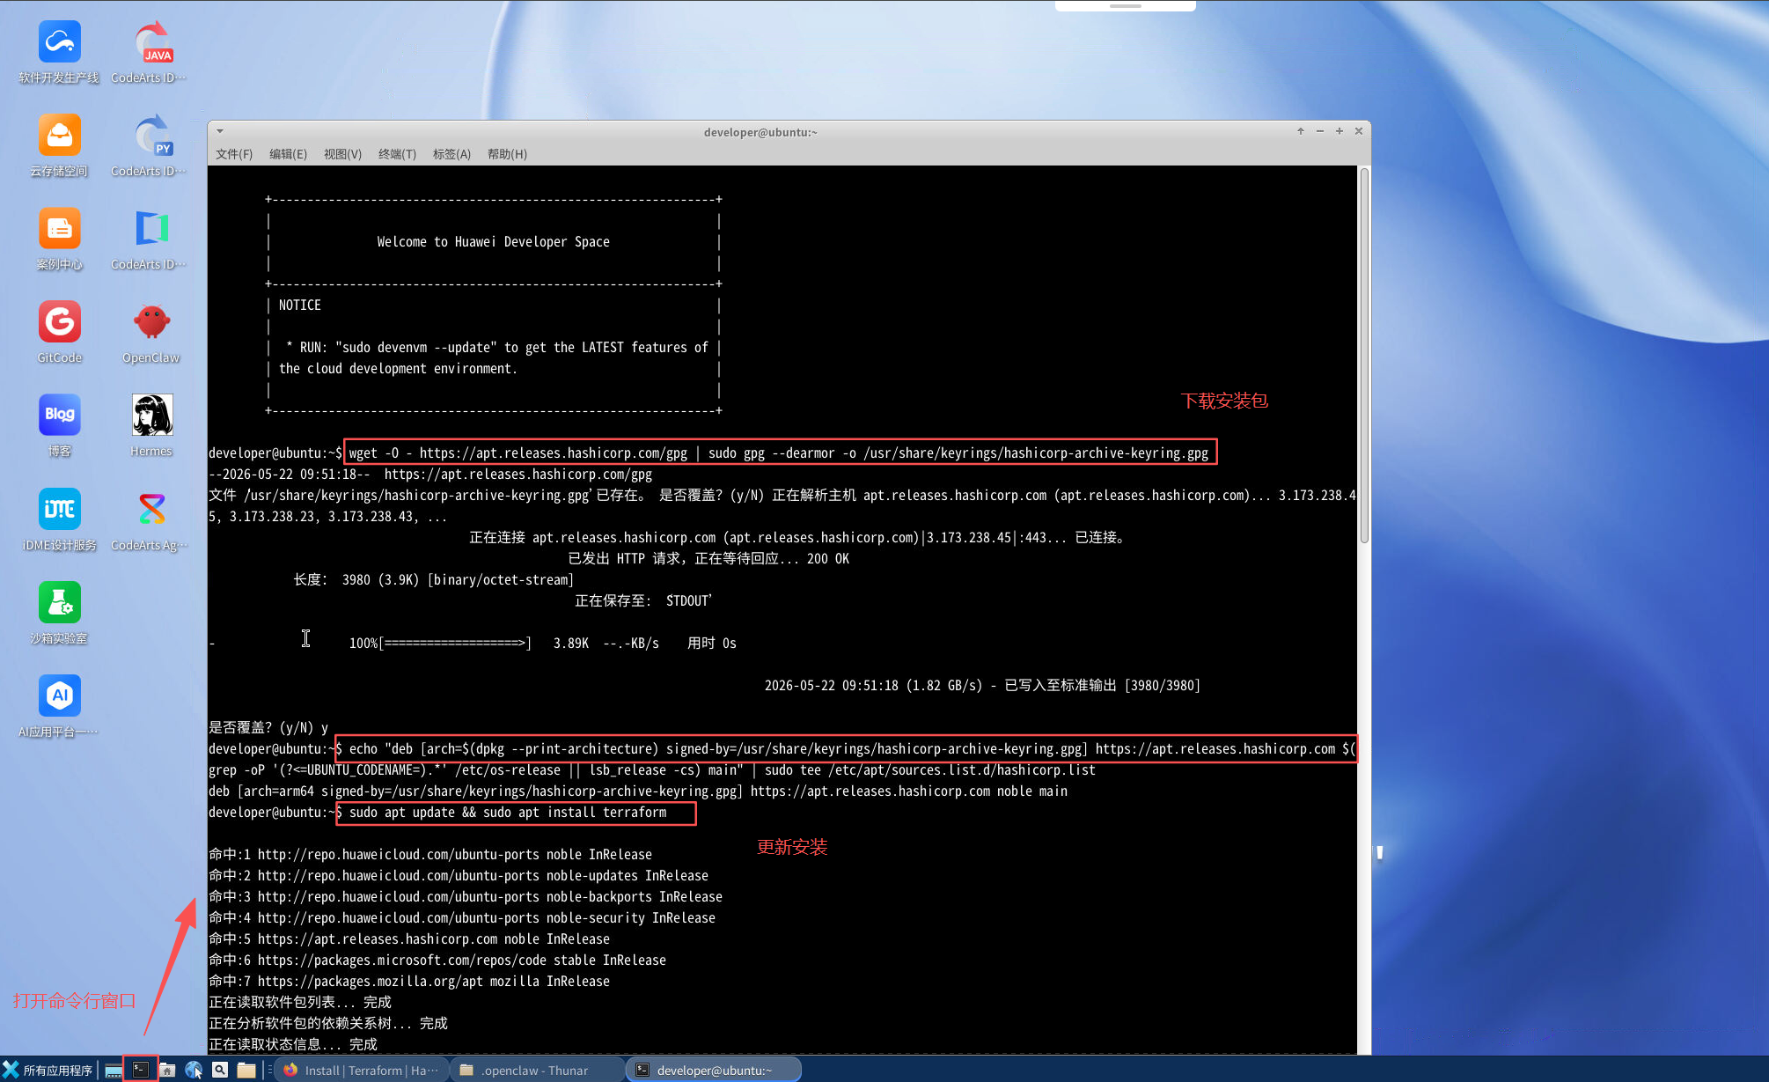Click the wget hashicorp gpg command line
The image size is (1769, 1082).
tap(779, 453)
